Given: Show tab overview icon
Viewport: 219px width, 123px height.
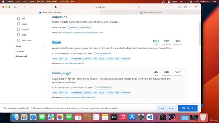Looking at the screenshot, I should pos(197,7).
